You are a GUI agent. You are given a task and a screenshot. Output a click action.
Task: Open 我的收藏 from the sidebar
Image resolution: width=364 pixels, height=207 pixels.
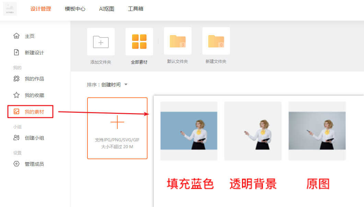coord(34,95)
